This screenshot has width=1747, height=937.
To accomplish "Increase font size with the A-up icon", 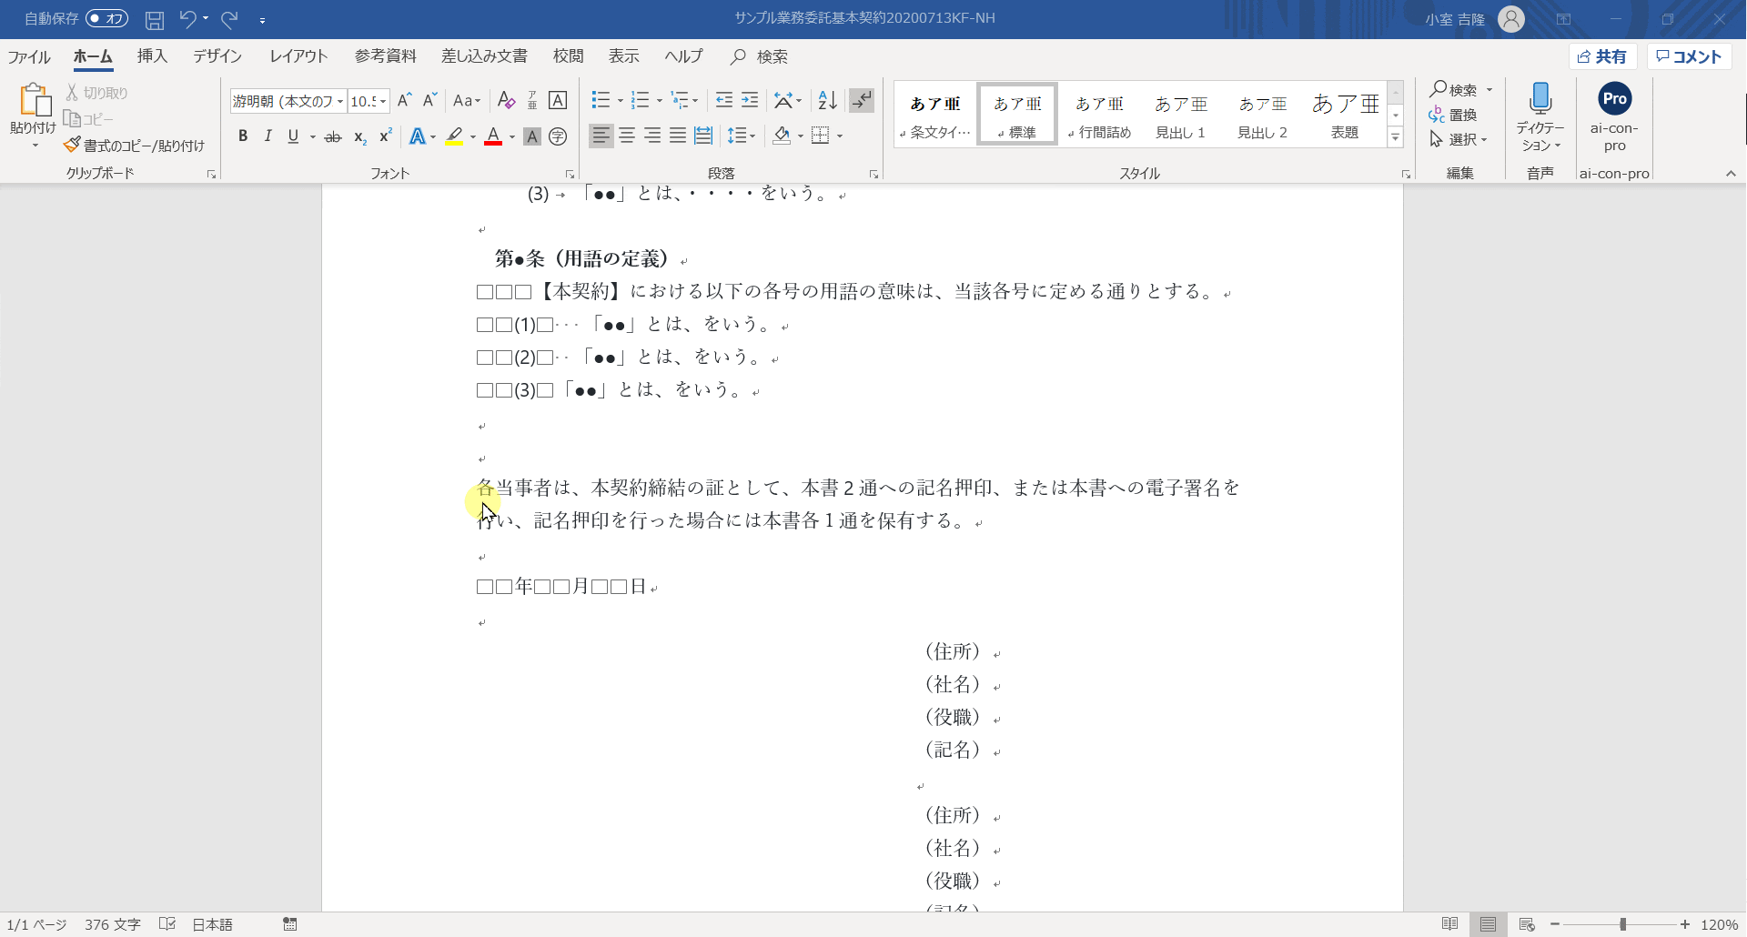I will [x=405, y=100].
